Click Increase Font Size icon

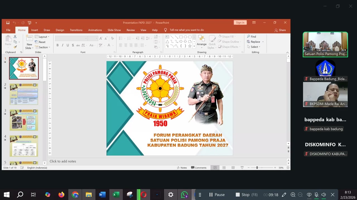click(x=101, y=38)
